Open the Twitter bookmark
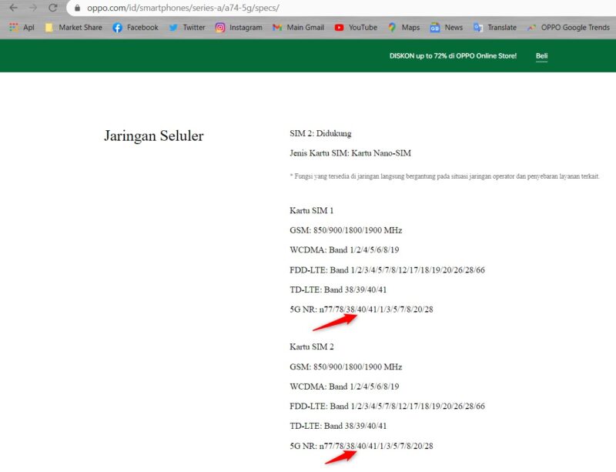 187,28
